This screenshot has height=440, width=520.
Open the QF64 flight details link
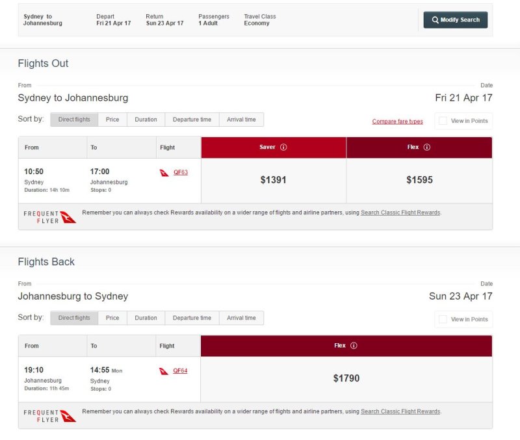[180, 370]
